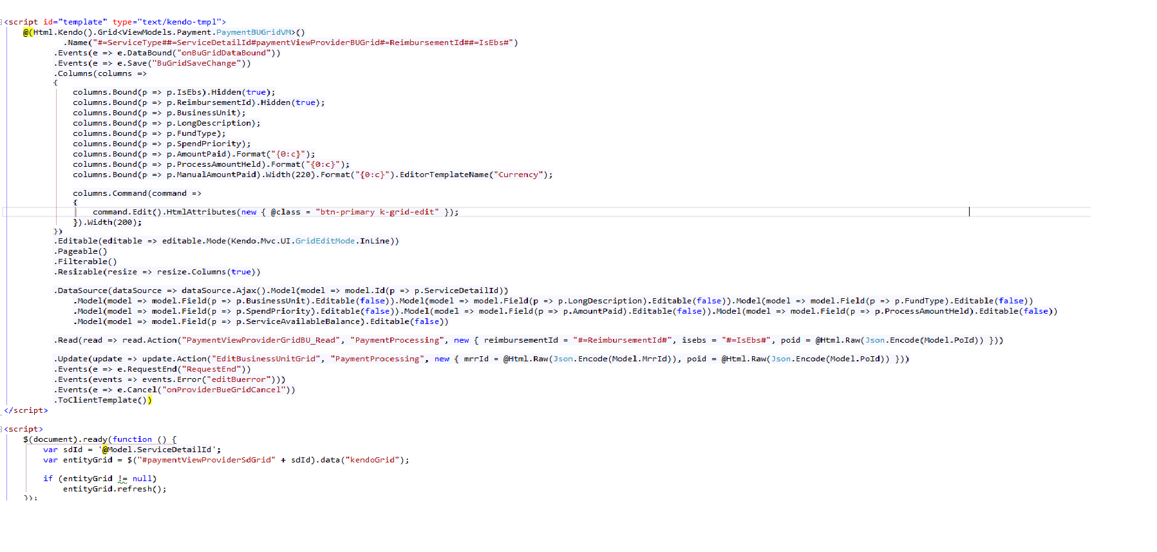Click the p.LongDescription bound column line

point(167,123)
